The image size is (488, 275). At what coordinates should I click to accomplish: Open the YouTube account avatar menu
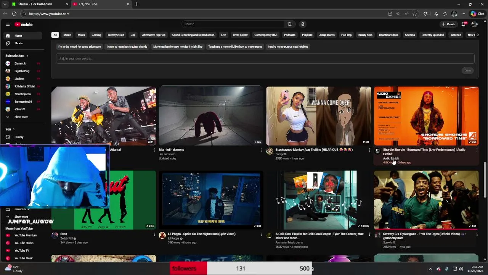475,24
